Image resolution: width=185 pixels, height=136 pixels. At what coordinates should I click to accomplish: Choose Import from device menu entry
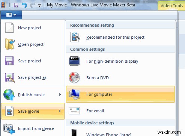click(x=33, y=128)
